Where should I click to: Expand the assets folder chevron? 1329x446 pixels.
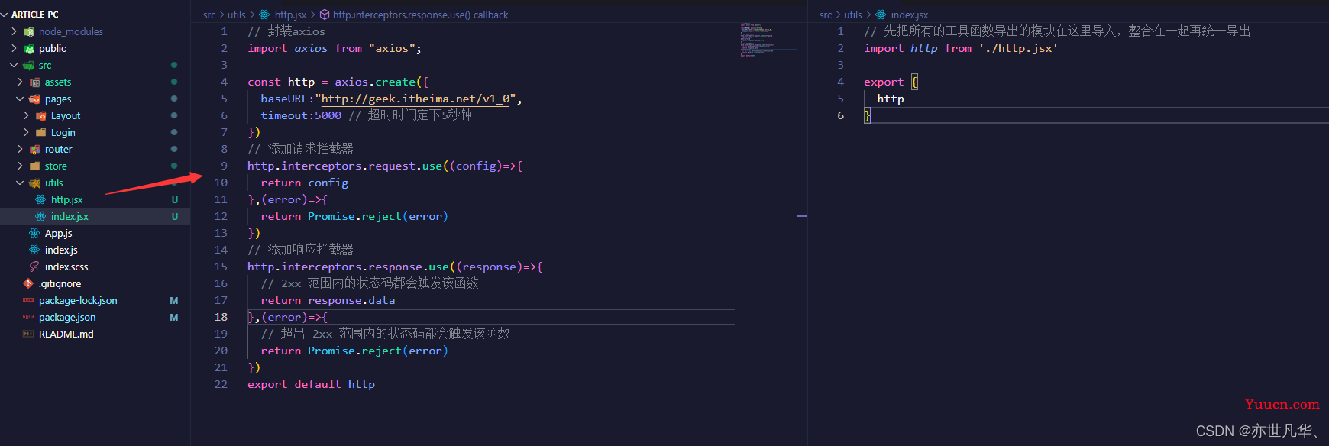pyautogui.click(x=20, y=82)
